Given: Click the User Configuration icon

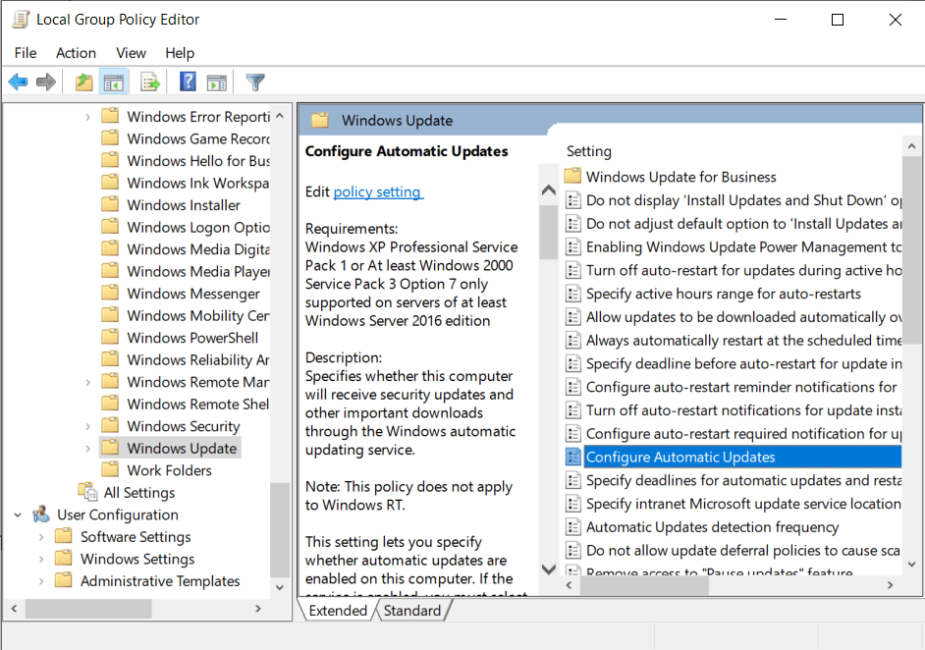Looking at the screenshot, I should (x=41, y=514).
